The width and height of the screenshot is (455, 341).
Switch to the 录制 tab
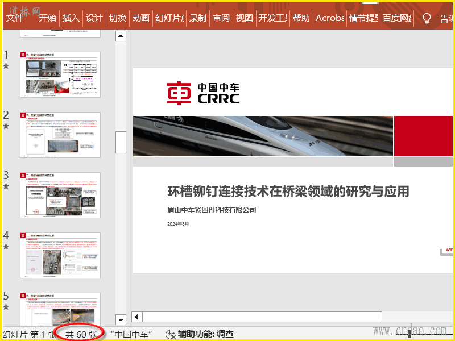[x=197, y=18]
